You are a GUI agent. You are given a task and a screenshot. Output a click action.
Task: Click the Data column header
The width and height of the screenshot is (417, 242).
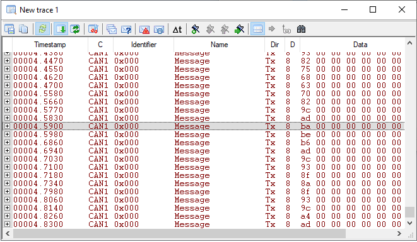click(360, 45)
